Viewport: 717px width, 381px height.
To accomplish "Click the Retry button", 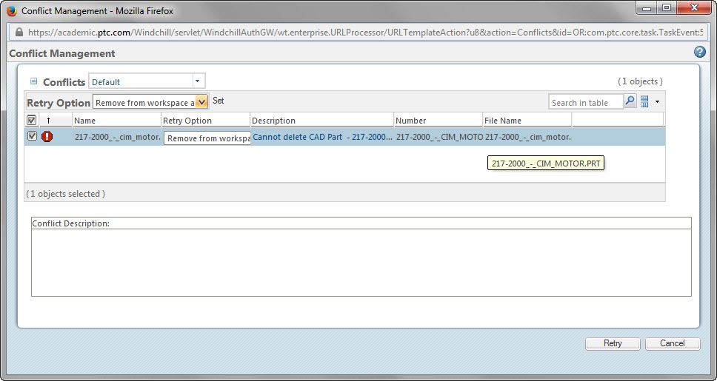I will pos(613,343).
